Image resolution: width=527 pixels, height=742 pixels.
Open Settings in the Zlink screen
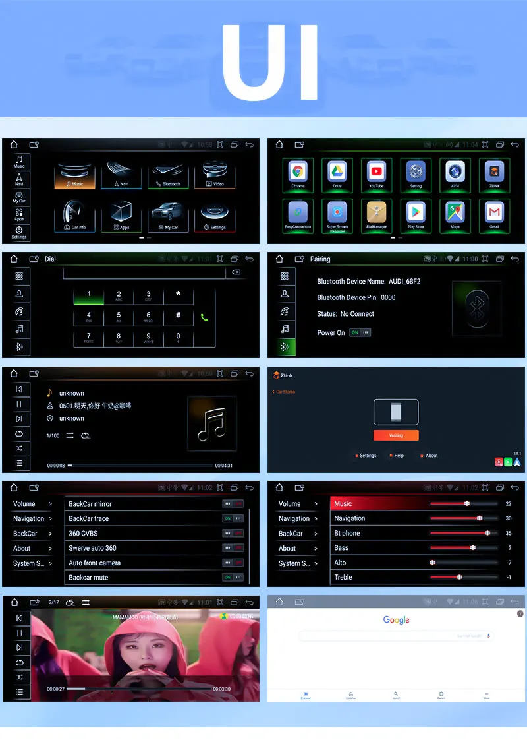(x=366, y=456)
